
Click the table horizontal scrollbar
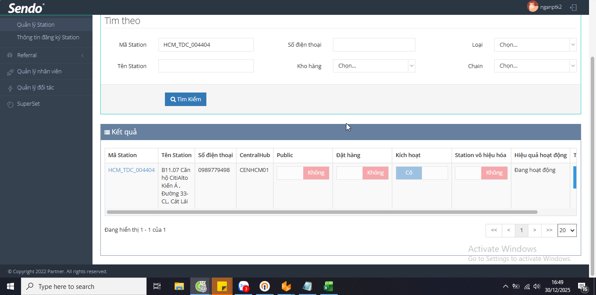click(x=322, y=212)
